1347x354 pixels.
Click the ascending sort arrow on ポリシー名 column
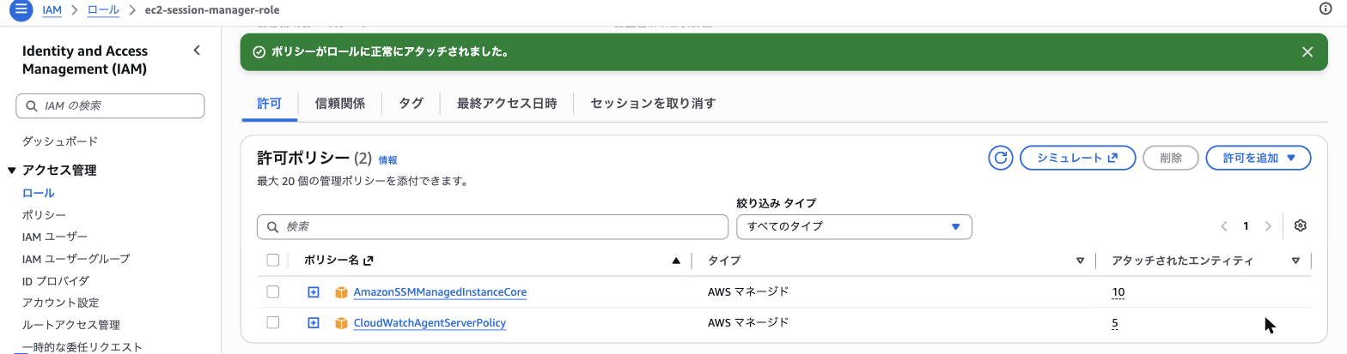coord(676,261)
